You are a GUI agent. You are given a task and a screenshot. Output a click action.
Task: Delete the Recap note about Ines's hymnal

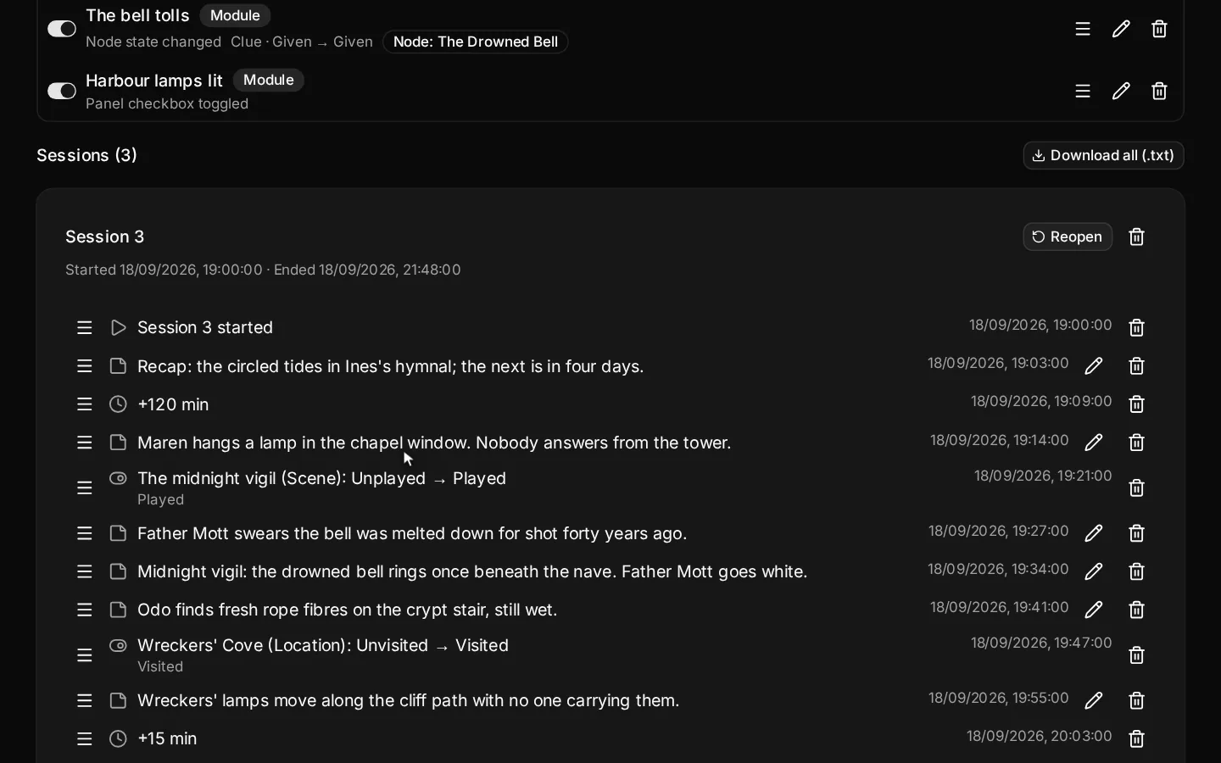tap(1138, 365)
